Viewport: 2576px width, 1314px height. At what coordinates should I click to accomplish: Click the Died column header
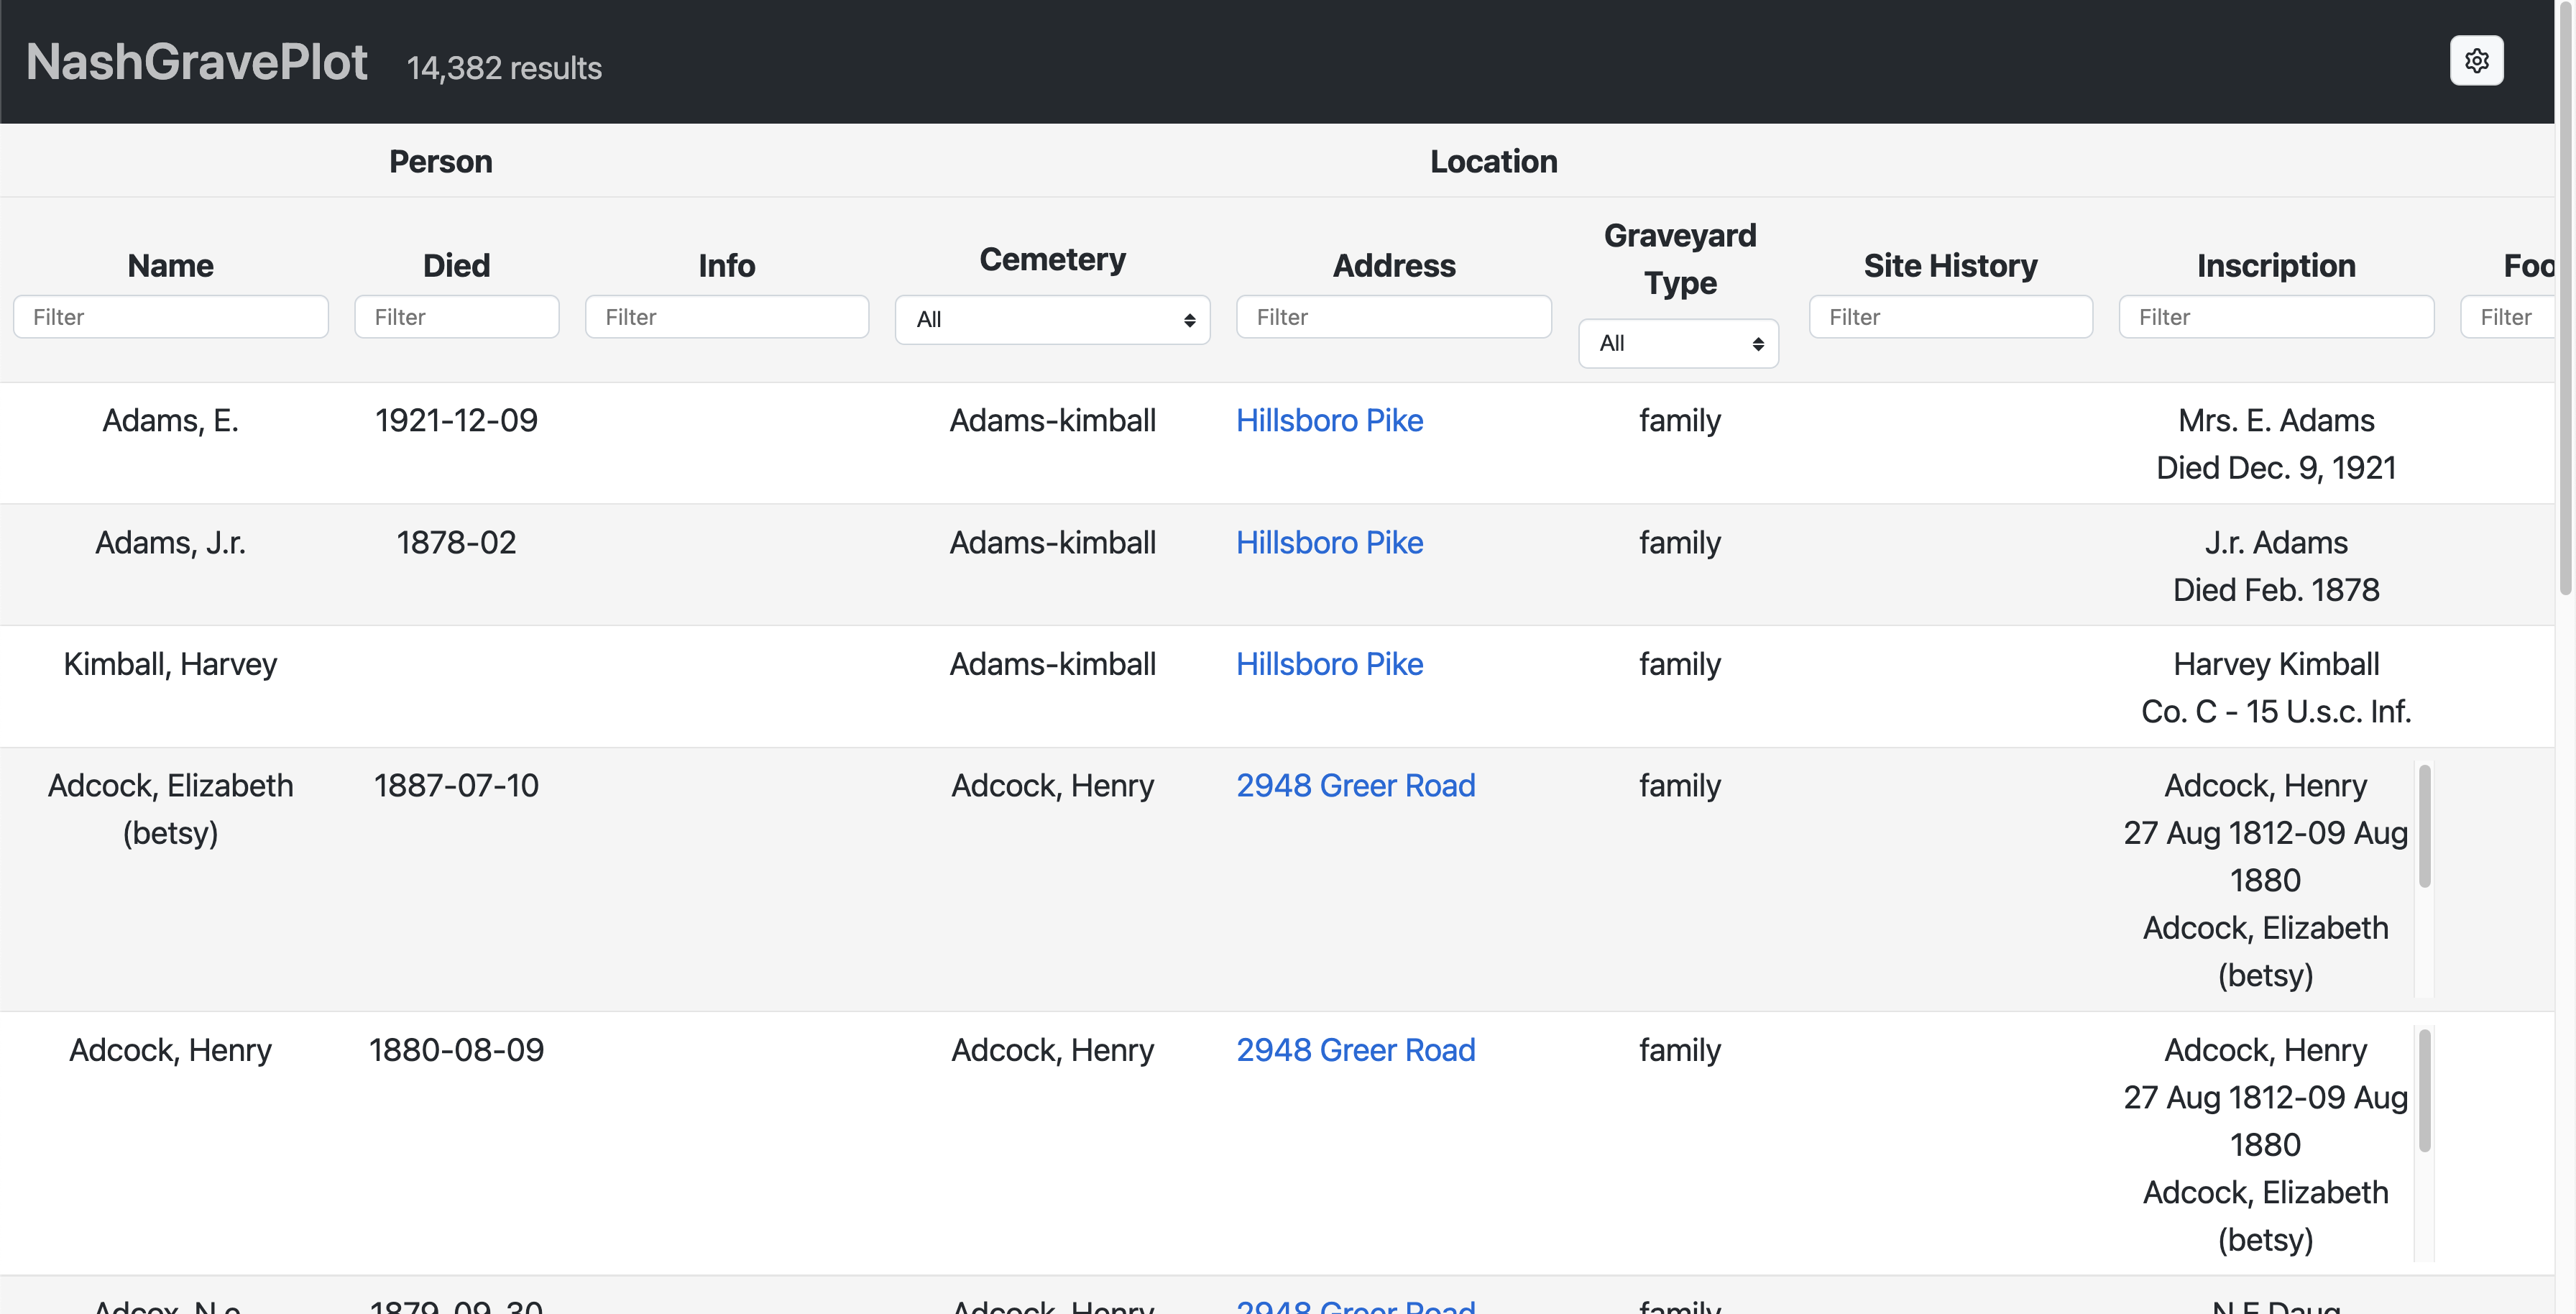coord(456,266)
